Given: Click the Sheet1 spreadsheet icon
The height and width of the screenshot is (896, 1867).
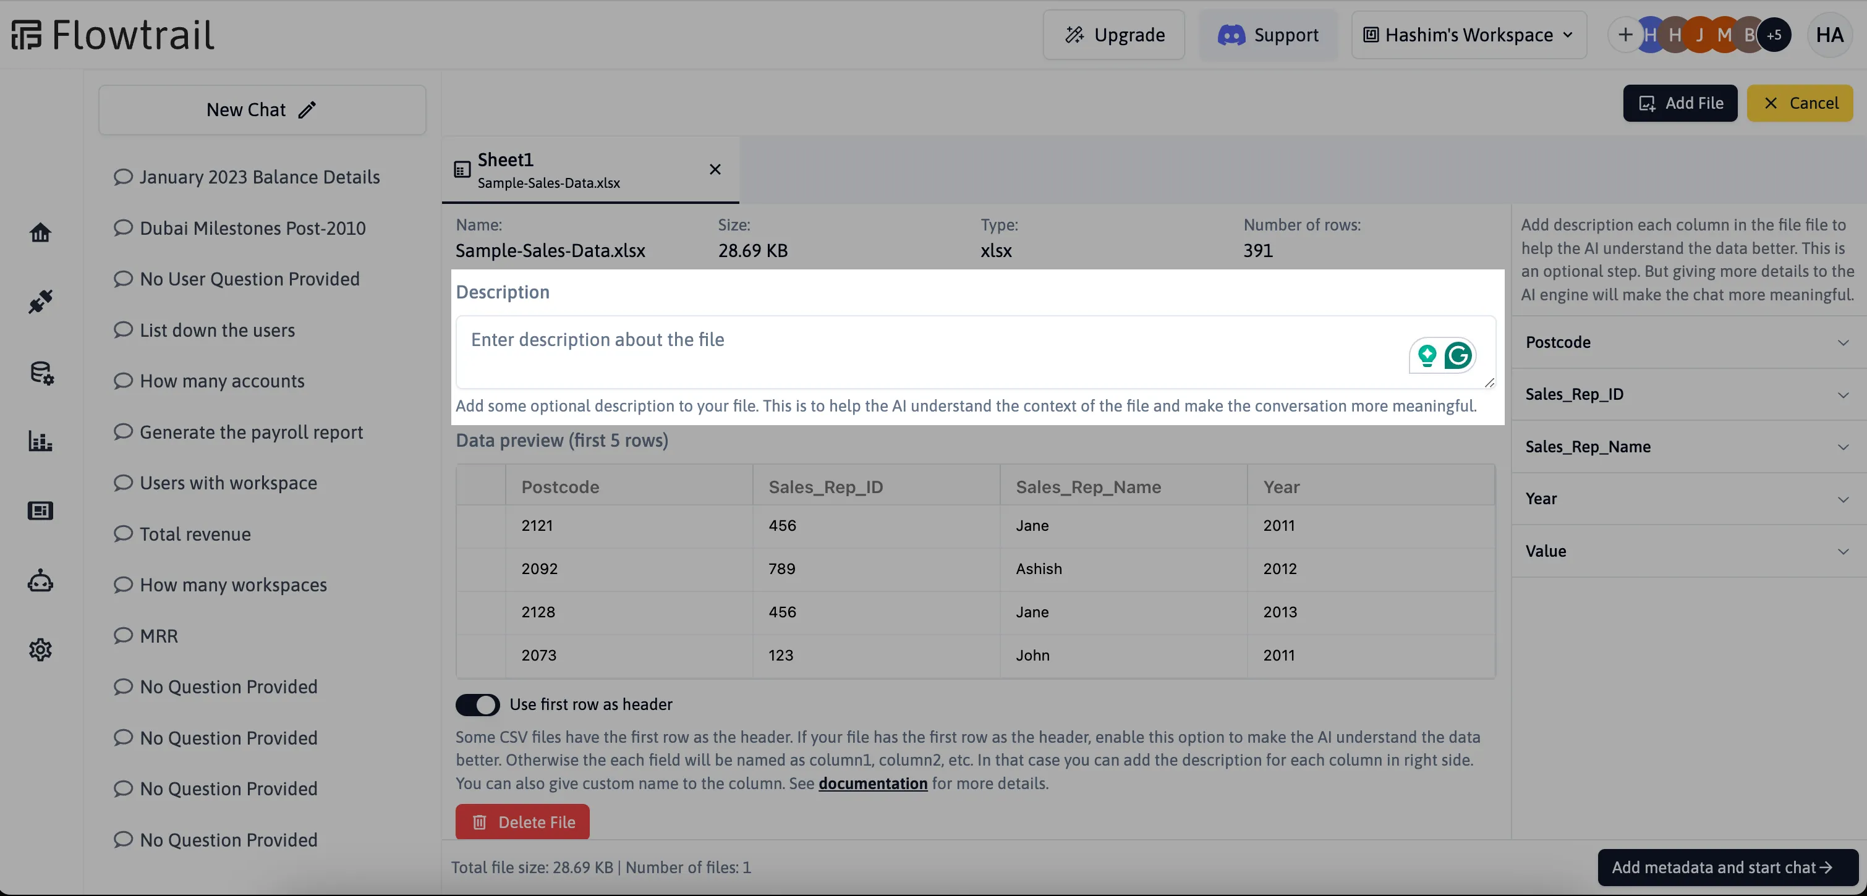Looking at the screenshot, I should tap(462, 169).
